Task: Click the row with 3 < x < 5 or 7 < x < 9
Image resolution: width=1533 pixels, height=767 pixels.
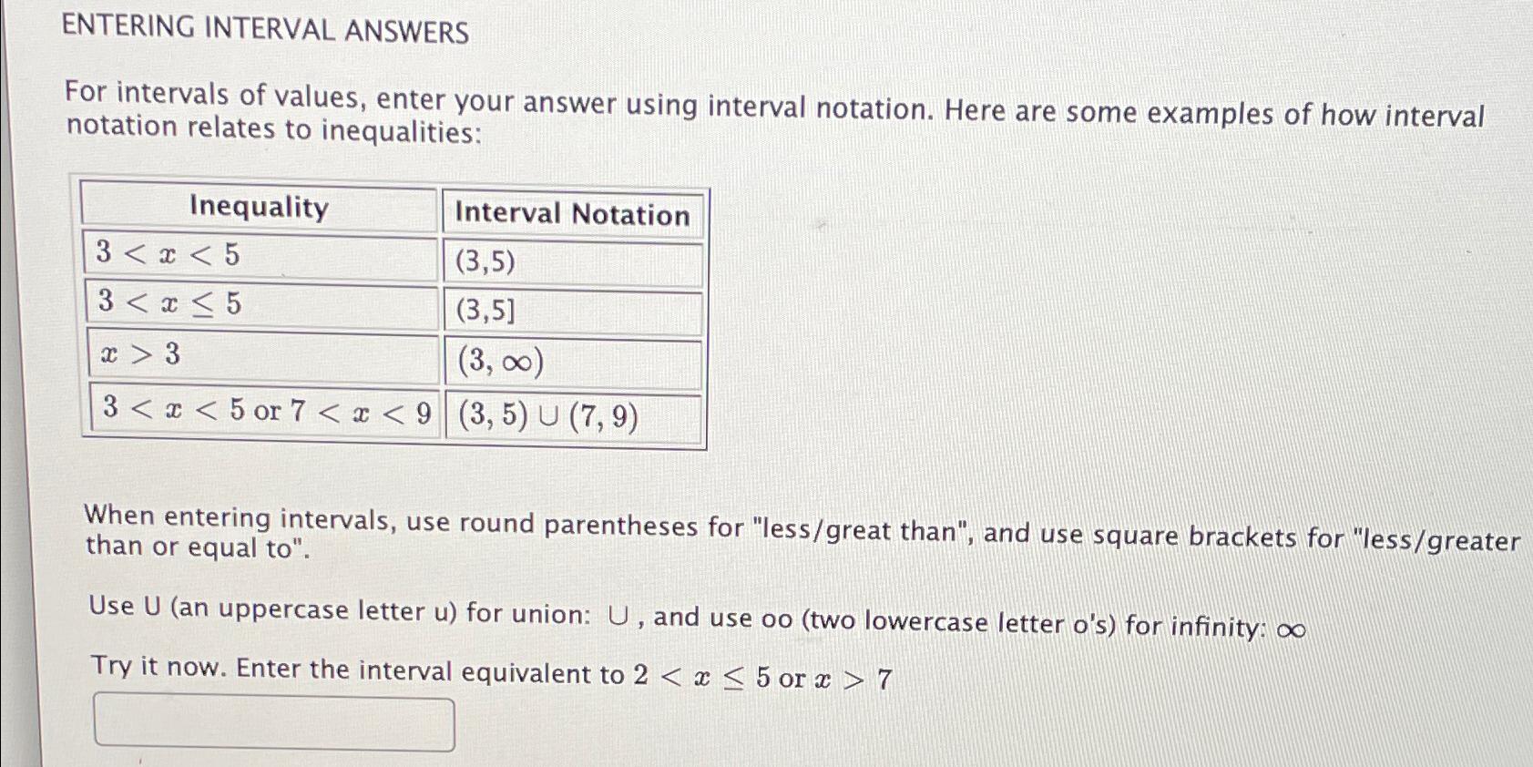Action: 264,416
